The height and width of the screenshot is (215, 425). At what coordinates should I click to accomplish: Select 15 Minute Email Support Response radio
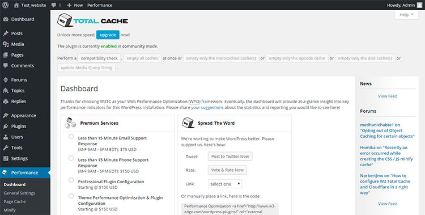click(x=71, y=137)
